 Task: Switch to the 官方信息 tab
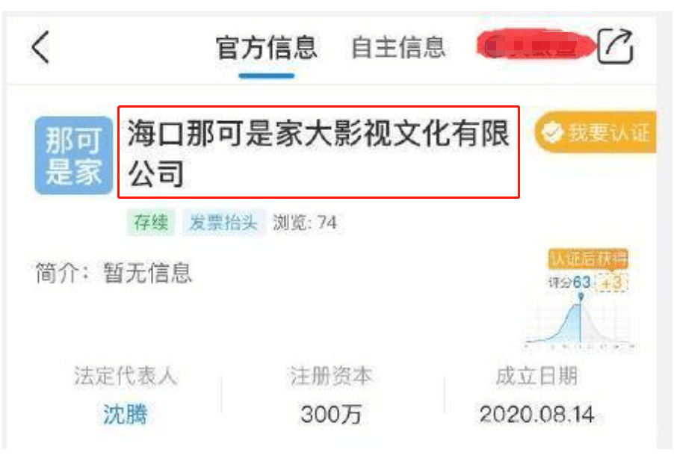[x=267, y=47]
